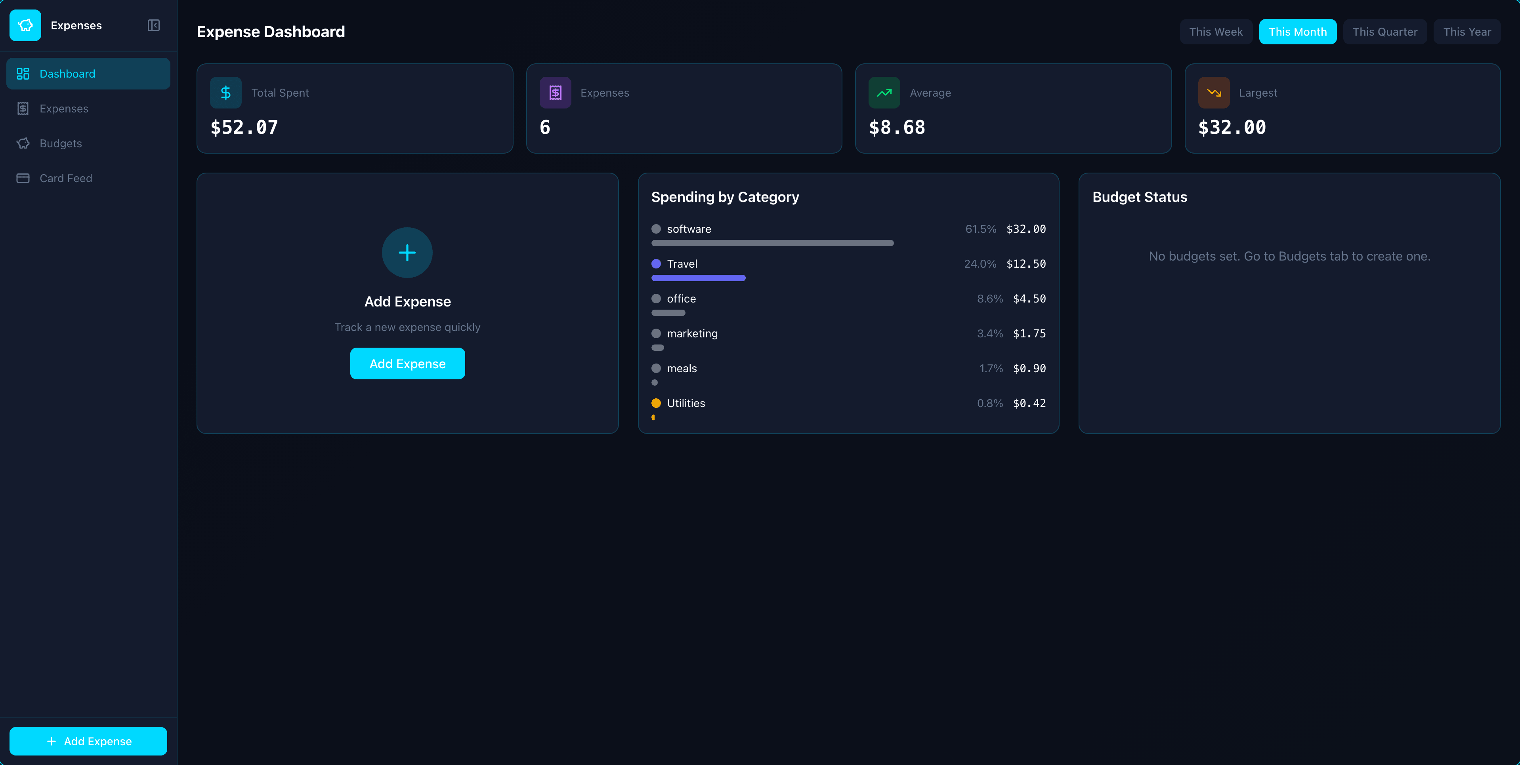Click the $8.68 Average value

[x=897, y=127]
